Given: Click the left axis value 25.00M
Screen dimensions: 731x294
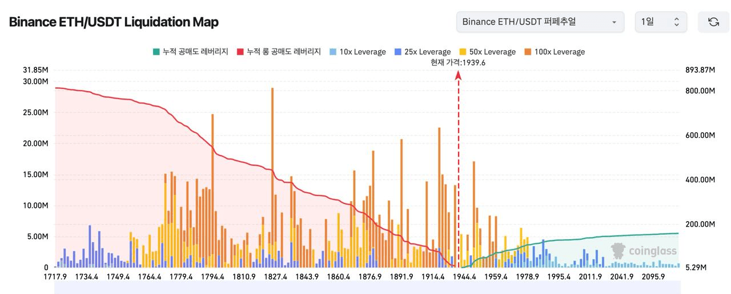Looking at the screenshot, I should tap(35, 112).
